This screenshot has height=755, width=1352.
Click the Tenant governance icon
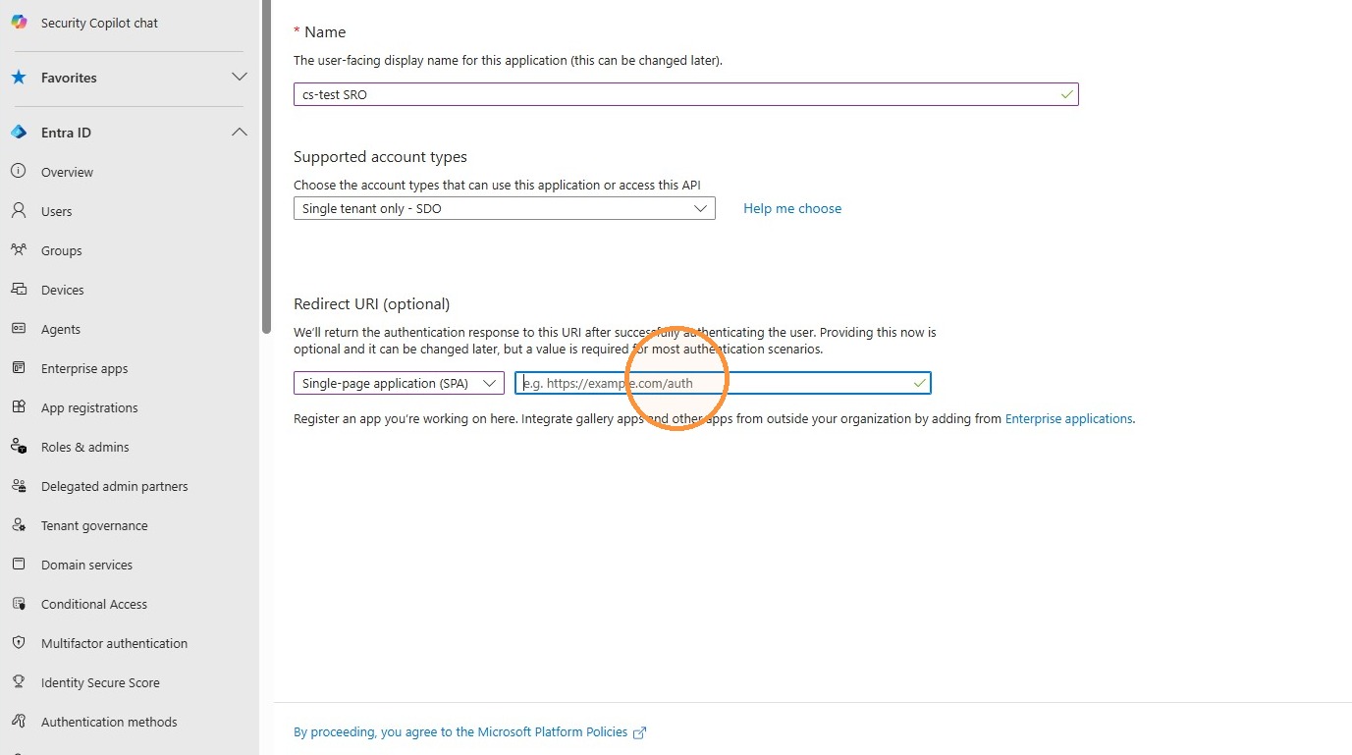(19, 525)
